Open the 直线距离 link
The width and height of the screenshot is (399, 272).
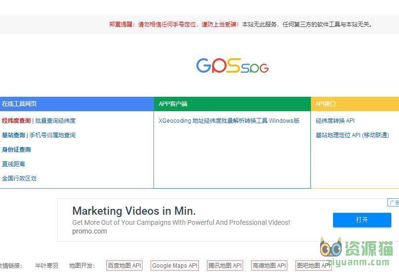(13, 164)
